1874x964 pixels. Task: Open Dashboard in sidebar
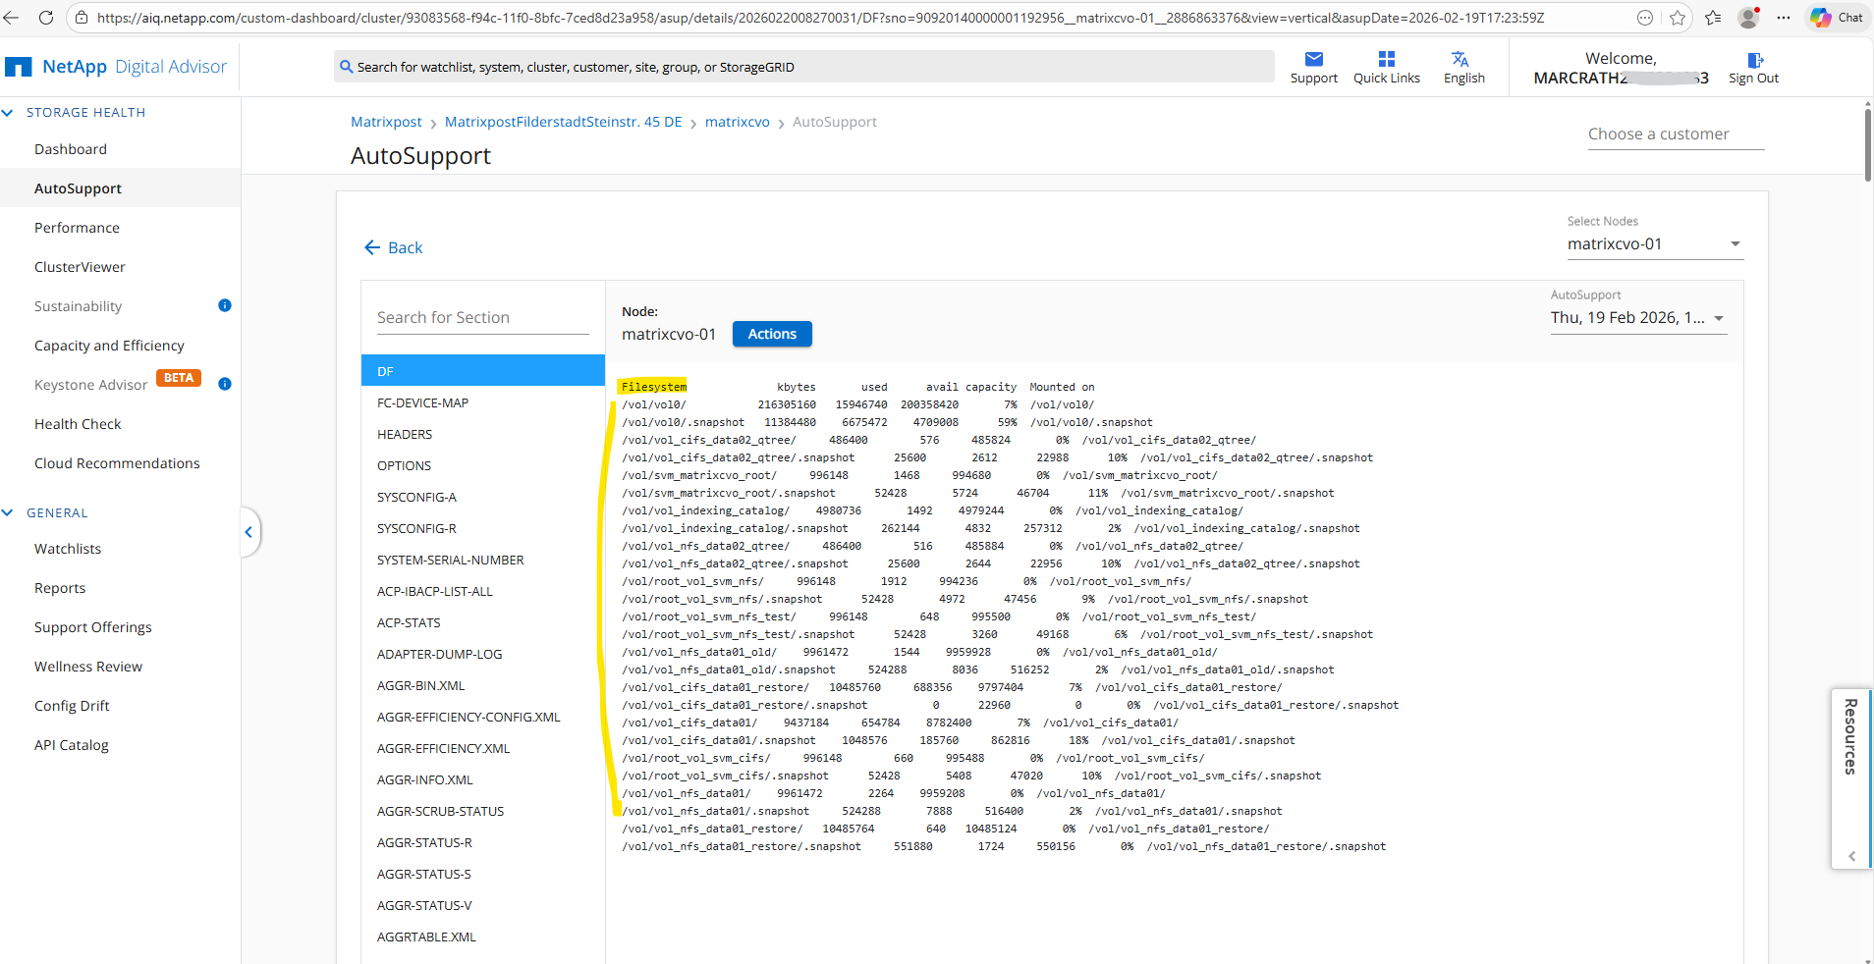(x=71, y=149)
